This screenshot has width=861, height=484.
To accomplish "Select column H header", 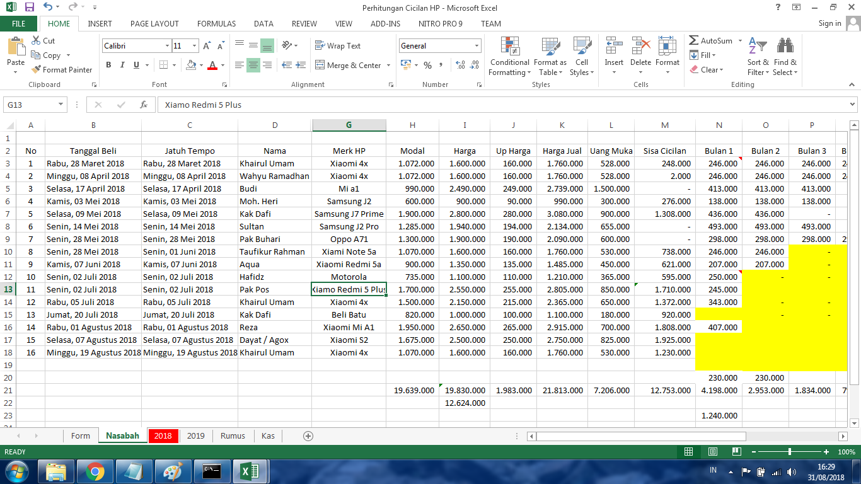I will (x=412, y=125).
